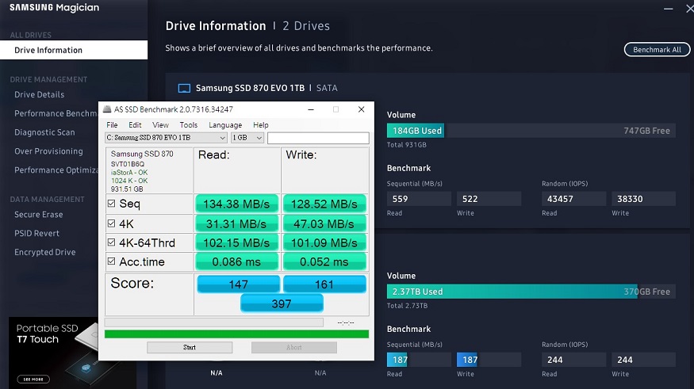This screenshot has width=694, height=389.
Task: Click the read access time 0.086 ms
Action: pos(236,261)
